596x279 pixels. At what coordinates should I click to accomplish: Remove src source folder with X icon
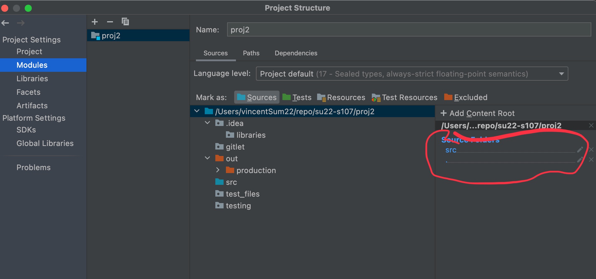coord(591,150)
